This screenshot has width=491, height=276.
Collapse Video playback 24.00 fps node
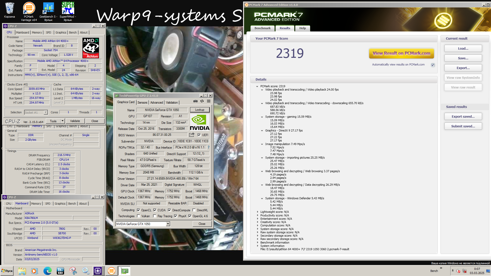coord(262,90)
